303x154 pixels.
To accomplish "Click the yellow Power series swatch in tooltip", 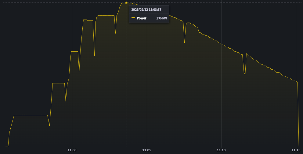I will click(x=133, y=18).
